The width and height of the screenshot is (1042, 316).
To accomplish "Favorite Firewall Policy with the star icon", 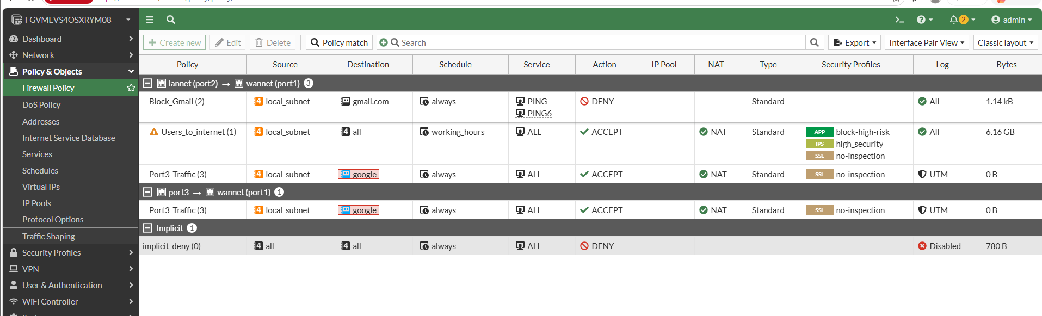I will [x=131, y=88].
